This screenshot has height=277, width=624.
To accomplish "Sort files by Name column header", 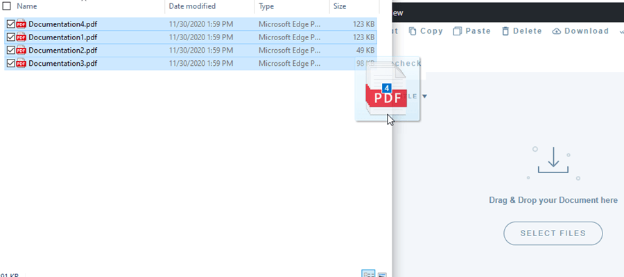I will coord(26,6).
